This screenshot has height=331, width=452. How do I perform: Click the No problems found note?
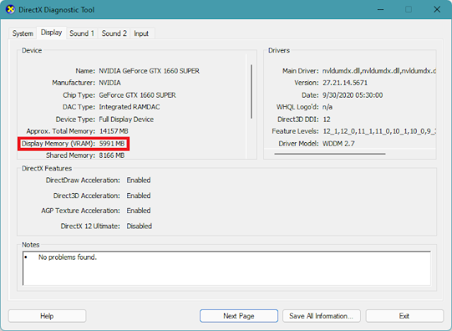(x=67, y=257)
